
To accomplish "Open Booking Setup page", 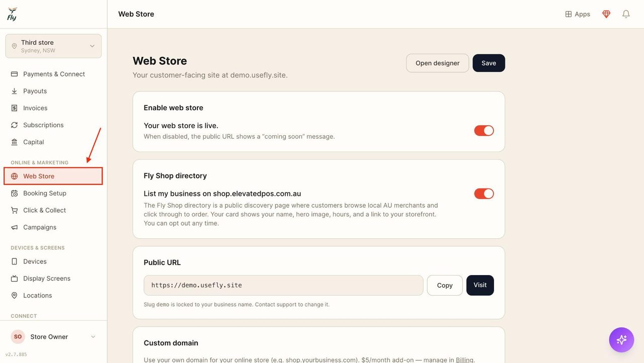I will click(53, 194).
